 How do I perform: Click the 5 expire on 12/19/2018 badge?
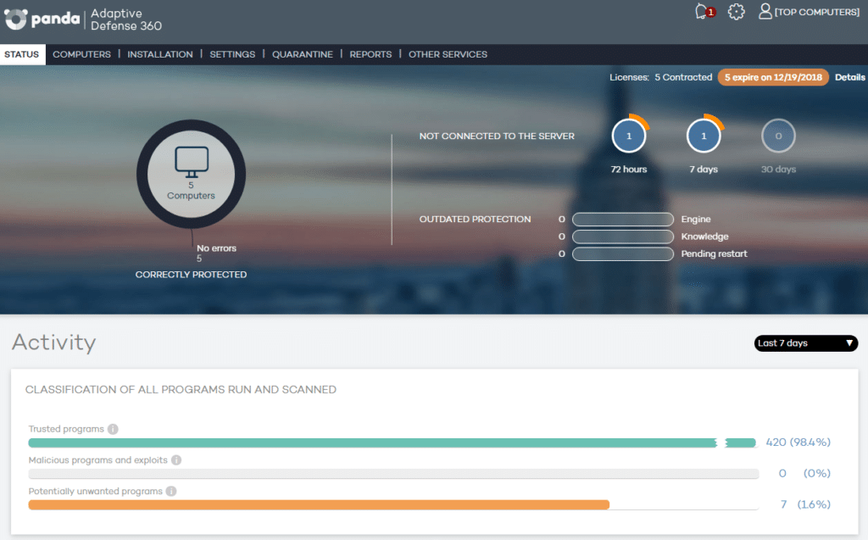(773, 77)
